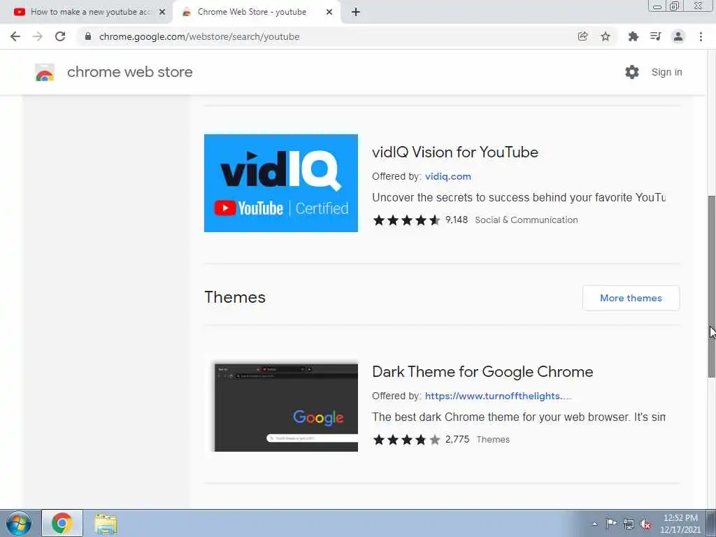Click the address bar URL
This screenshot has height=537, width=716.
(x=199, y=36)
